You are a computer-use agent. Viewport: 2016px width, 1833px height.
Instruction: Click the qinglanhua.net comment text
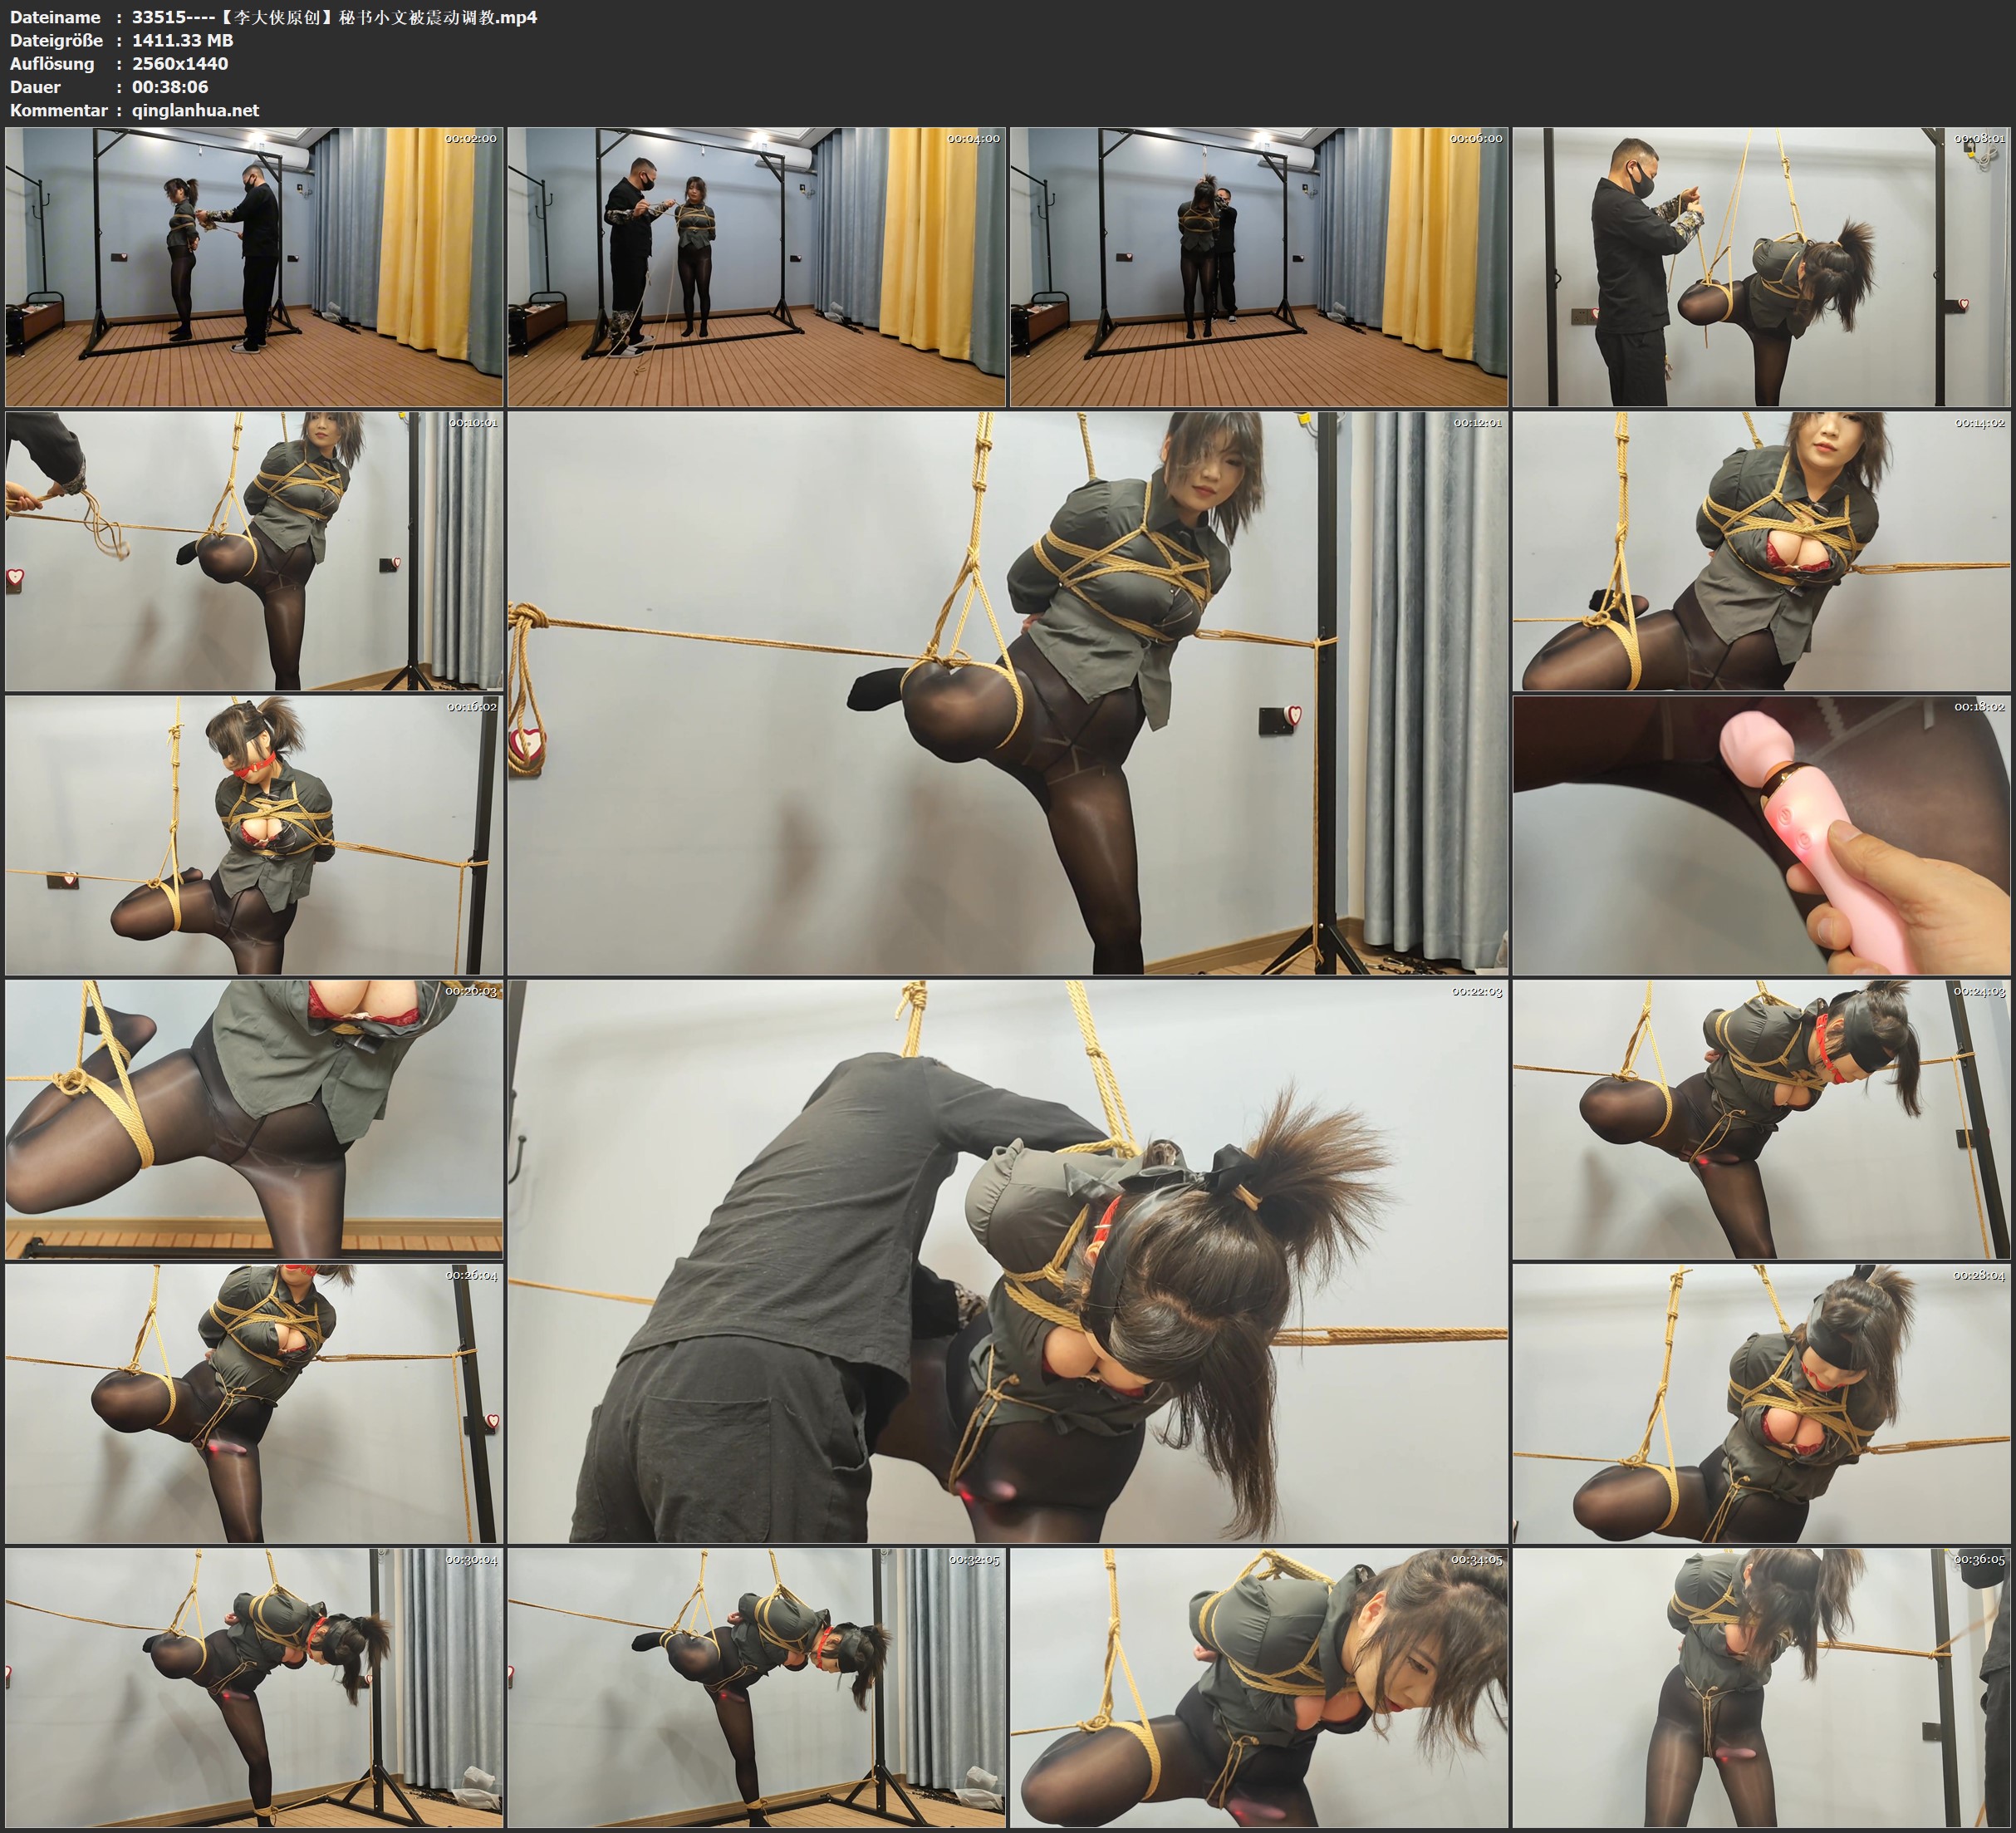point(195,110)
